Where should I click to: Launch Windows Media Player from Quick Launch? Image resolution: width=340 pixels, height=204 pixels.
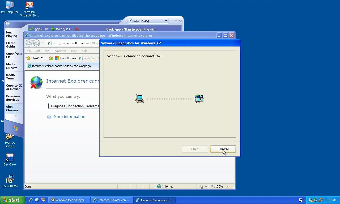[43, 200]
